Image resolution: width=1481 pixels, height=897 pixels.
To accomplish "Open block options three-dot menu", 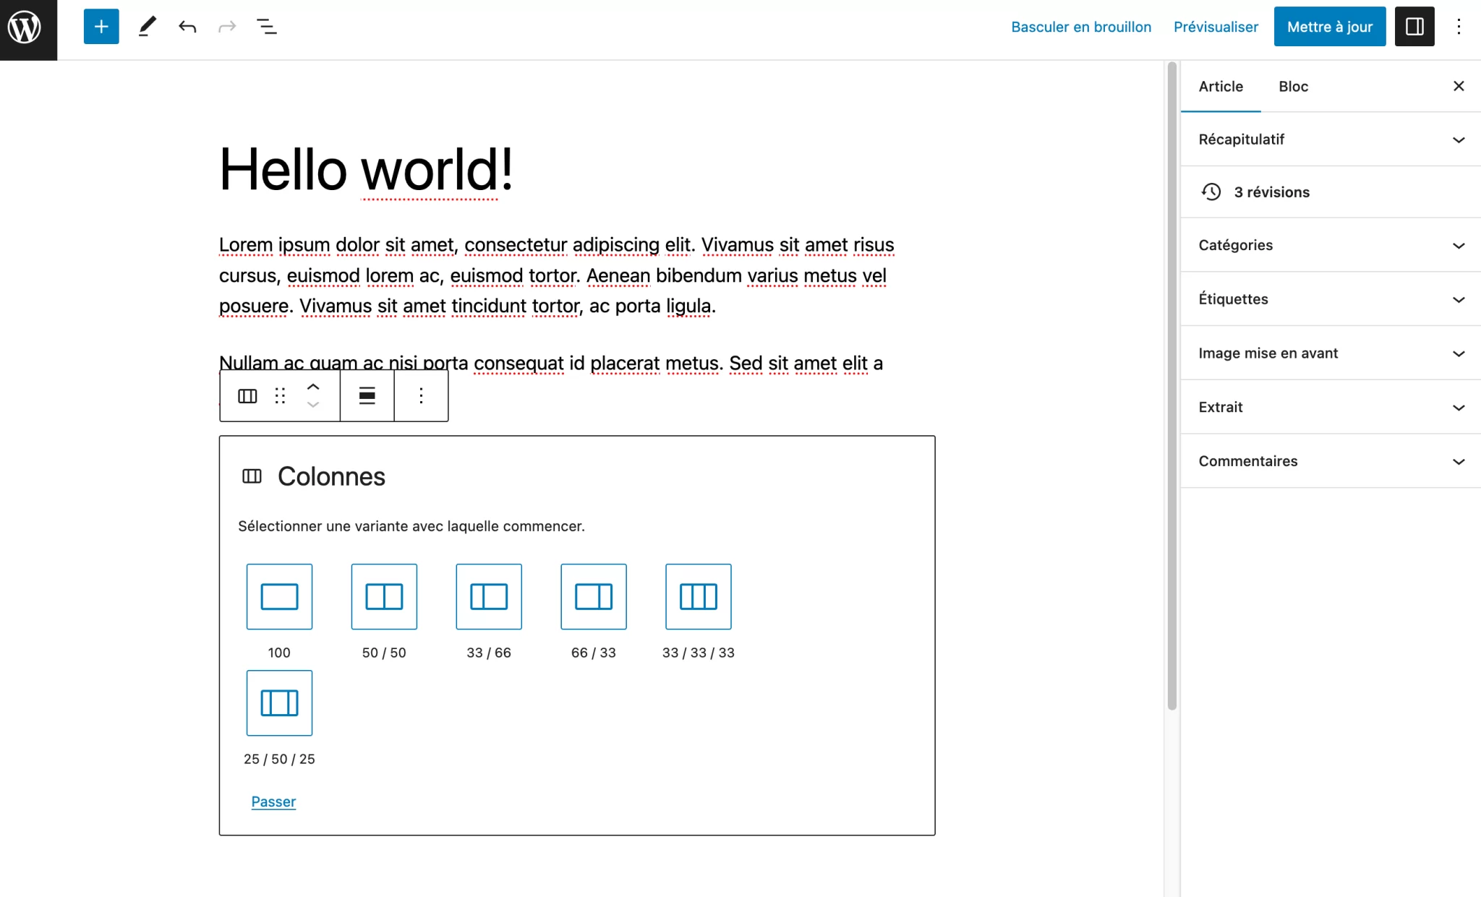I will pos(421,395).
